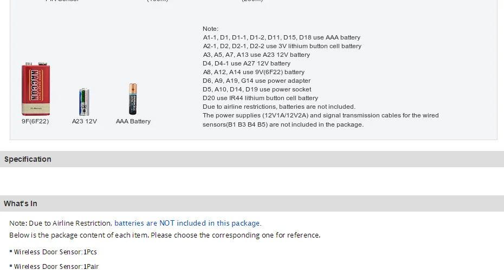Click the 3V lithium button cell line

[x=282, y=46]
